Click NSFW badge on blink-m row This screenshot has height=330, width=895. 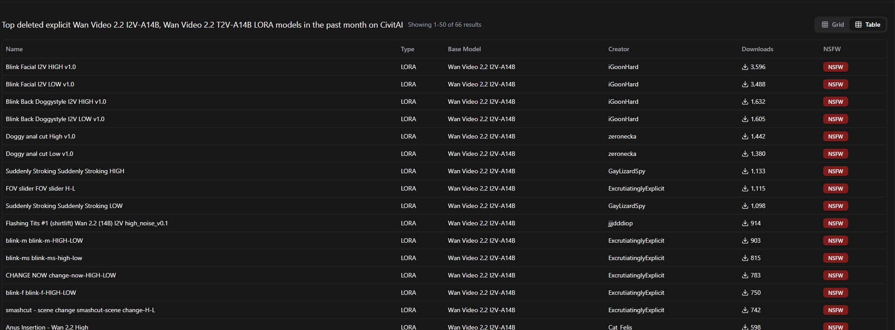[x=835, y=240]
